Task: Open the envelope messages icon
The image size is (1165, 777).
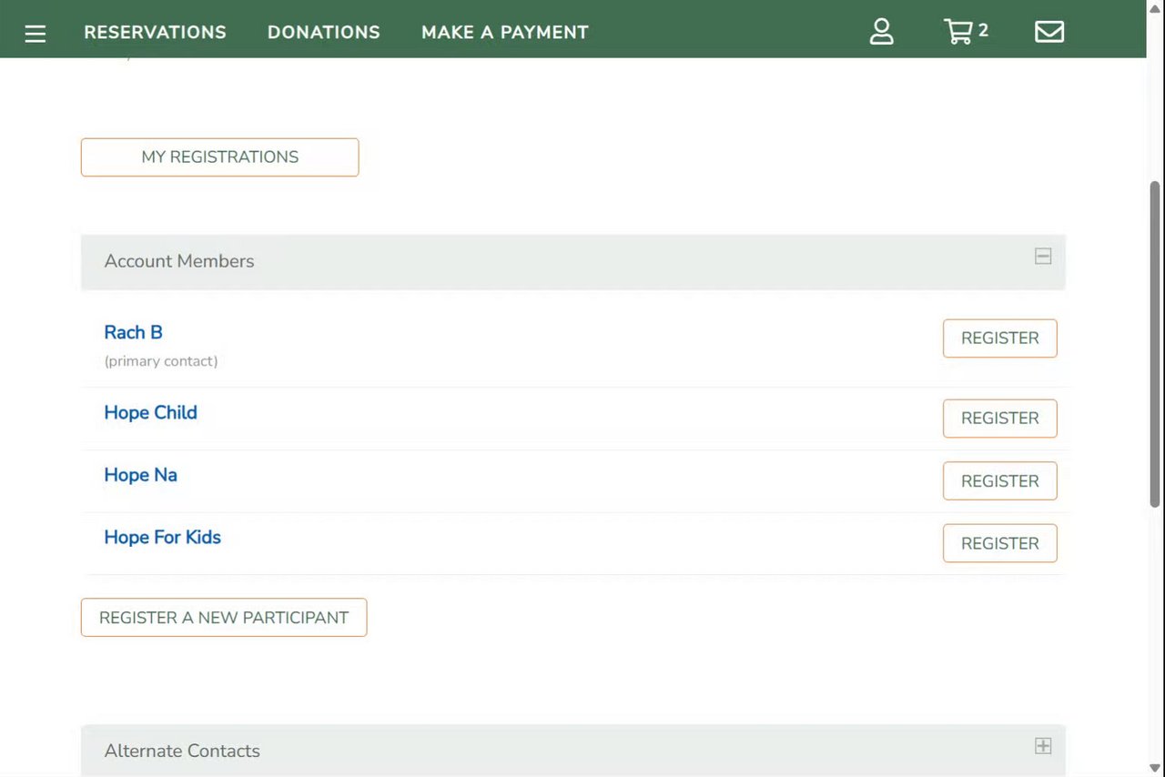Action: (x=1048, y=32)
